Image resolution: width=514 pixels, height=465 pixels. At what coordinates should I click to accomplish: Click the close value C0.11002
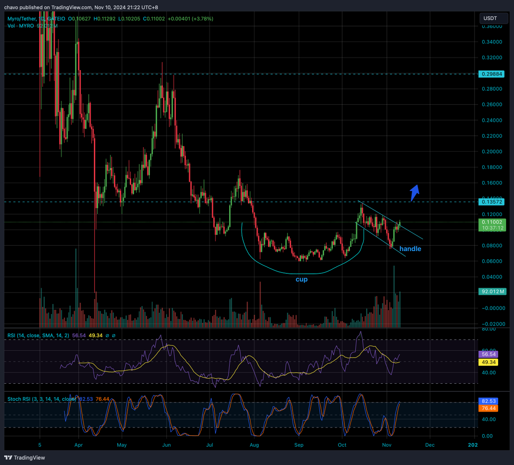click(x=154, y=19)
